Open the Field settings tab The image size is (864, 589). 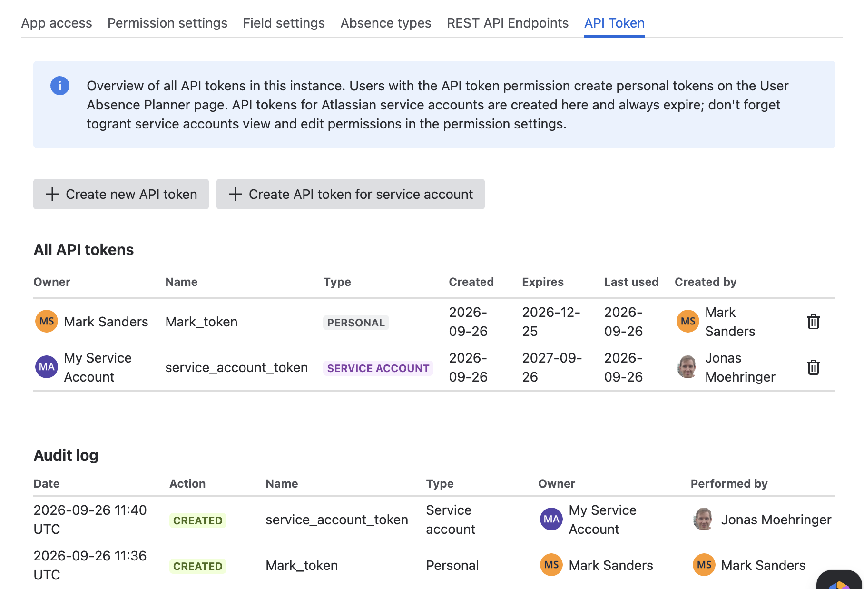click(284, 23)
